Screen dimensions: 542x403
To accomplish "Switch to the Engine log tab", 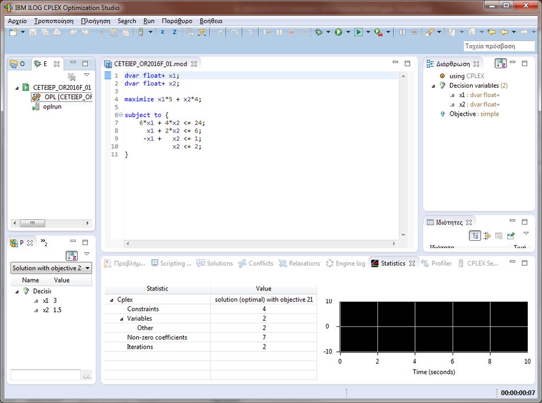I will 346,263.
